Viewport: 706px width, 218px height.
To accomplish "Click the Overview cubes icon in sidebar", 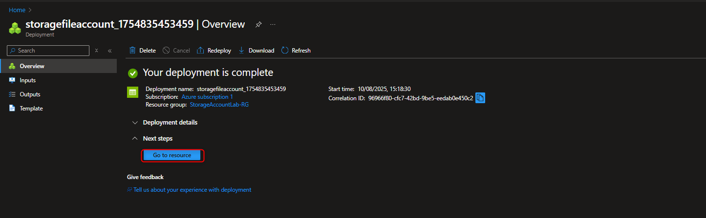I will click(x=12, y=66).
